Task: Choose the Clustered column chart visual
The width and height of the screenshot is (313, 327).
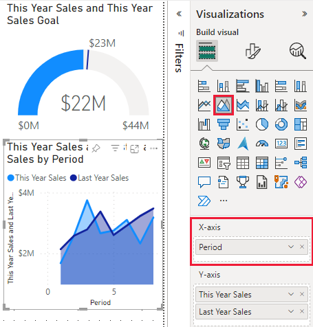Action: click(262, 86)
